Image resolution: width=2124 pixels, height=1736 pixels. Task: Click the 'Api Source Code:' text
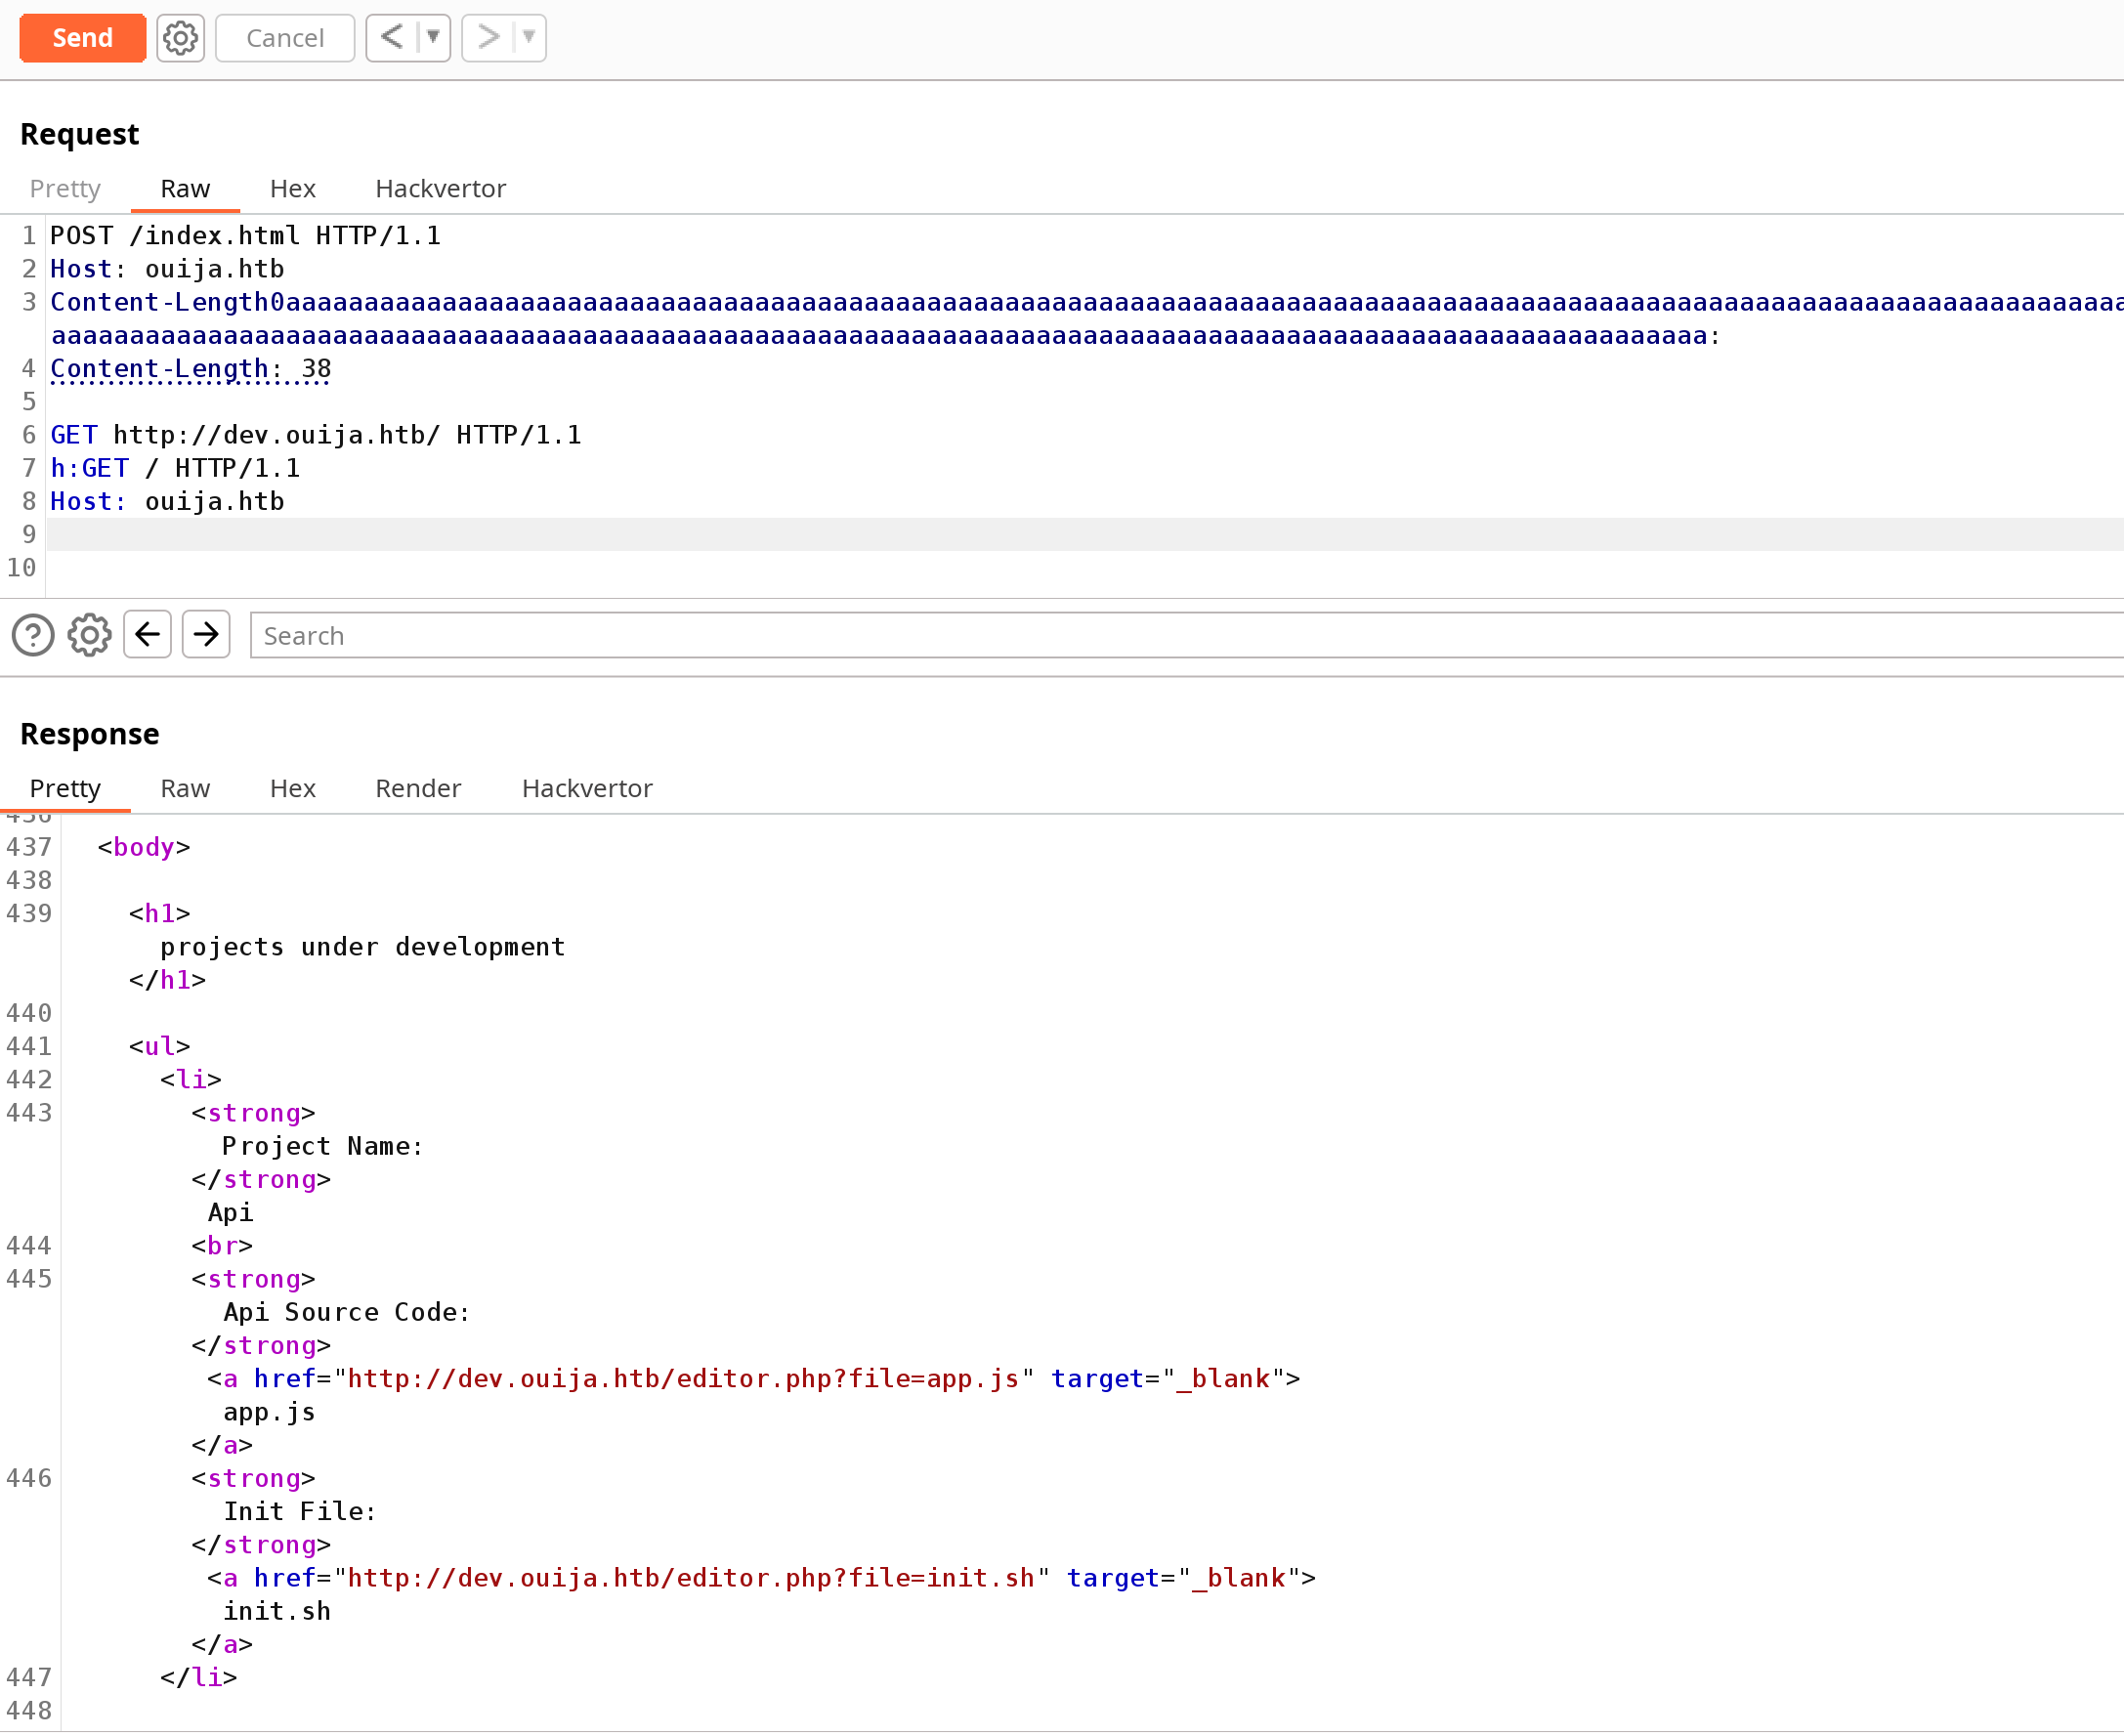point(346,1312)
